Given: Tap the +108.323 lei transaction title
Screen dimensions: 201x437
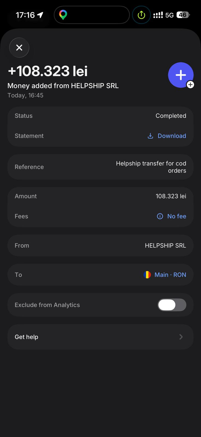Looking at the screenshot, I should point(48,71).
